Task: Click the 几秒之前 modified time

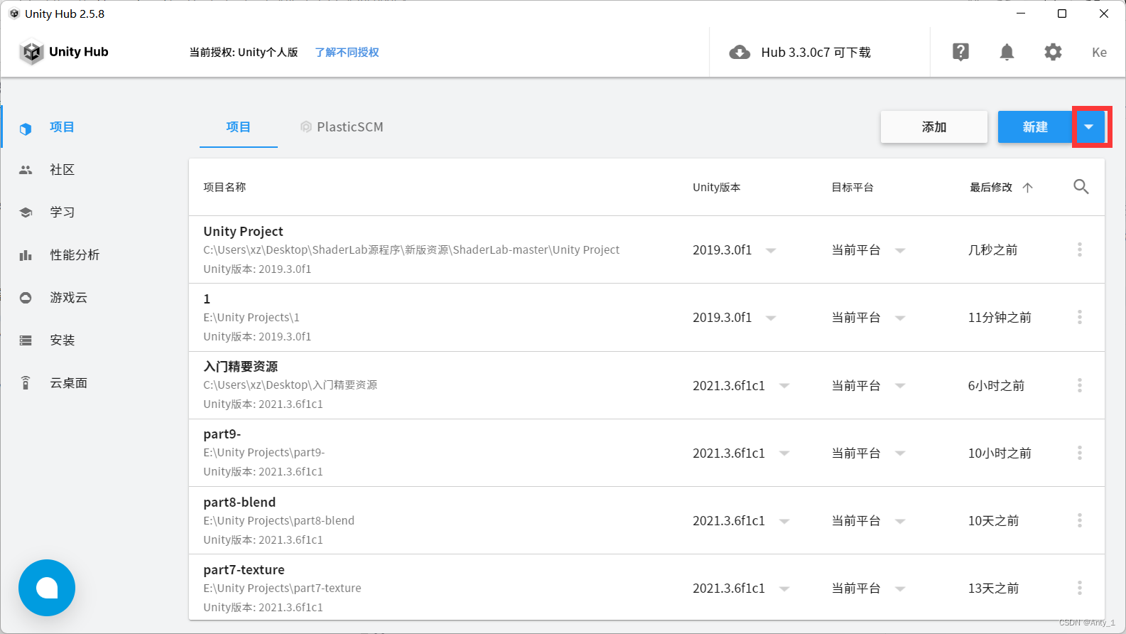Action: click(x=992, y=250)
